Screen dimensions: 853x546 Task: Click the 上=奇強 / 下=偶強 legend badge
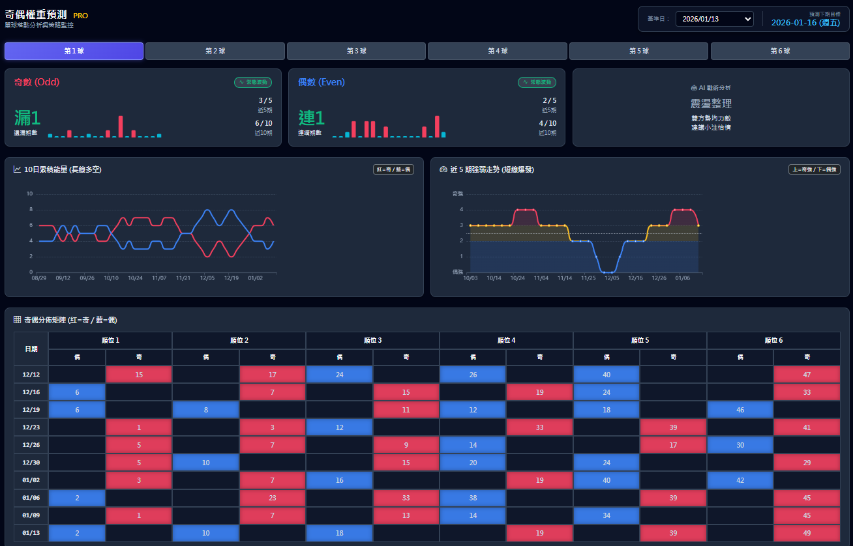813,169
